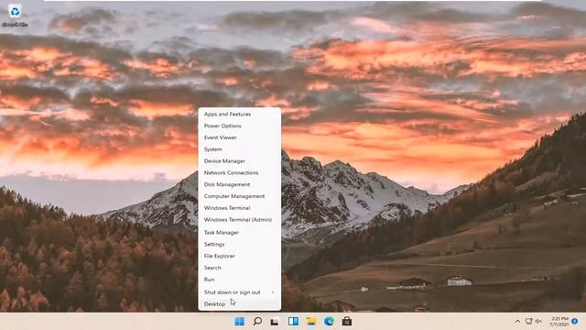Open Microsoft Store taskbar icon
586x330 pixels.
[x=347, y=322]
